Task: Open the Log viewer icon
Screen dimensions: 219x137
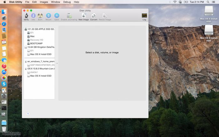Action: point(144,17)
